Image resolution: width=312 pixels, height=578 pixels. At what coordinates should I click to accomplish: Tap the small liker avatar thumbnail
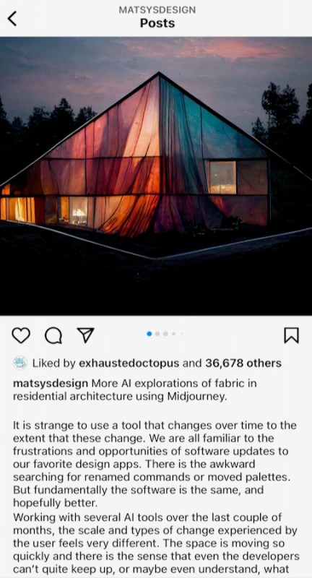20,363
